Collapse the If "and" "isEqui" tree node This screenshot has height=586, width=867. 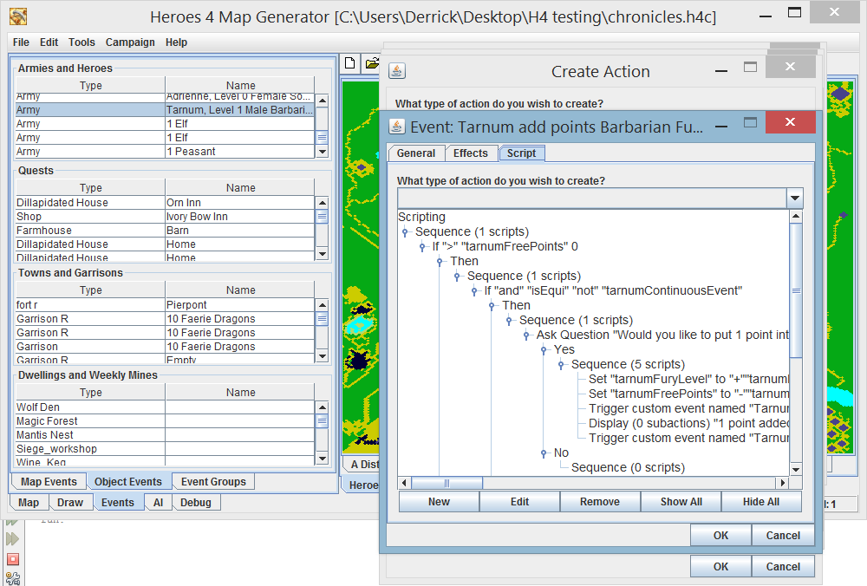[474, 290]
